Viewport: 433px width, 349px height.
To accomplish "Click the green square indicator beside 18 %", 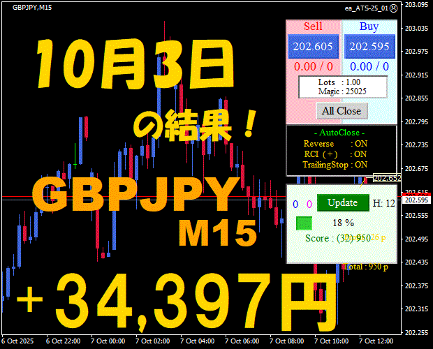I will click(304, 223).
